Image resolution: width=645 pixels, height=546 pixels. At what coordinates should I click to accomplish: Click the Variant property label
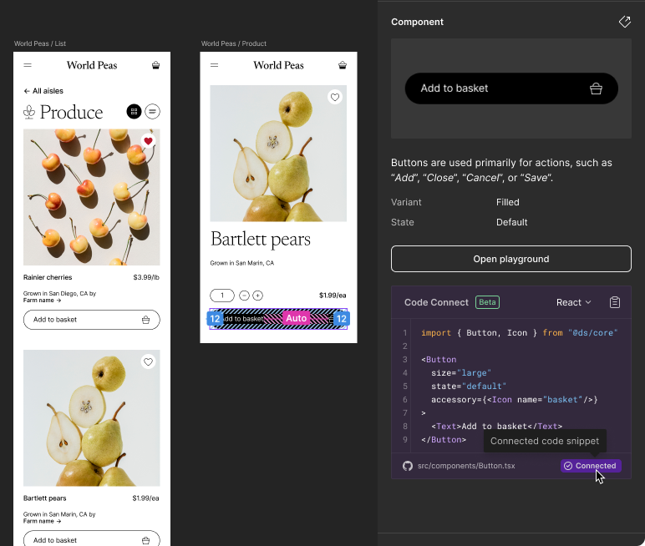pos(406,202)
